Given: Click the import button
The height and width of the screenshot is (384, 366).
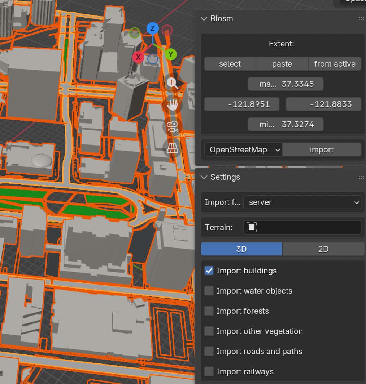Looking at the screenshot, I should (x=322, y=149).
